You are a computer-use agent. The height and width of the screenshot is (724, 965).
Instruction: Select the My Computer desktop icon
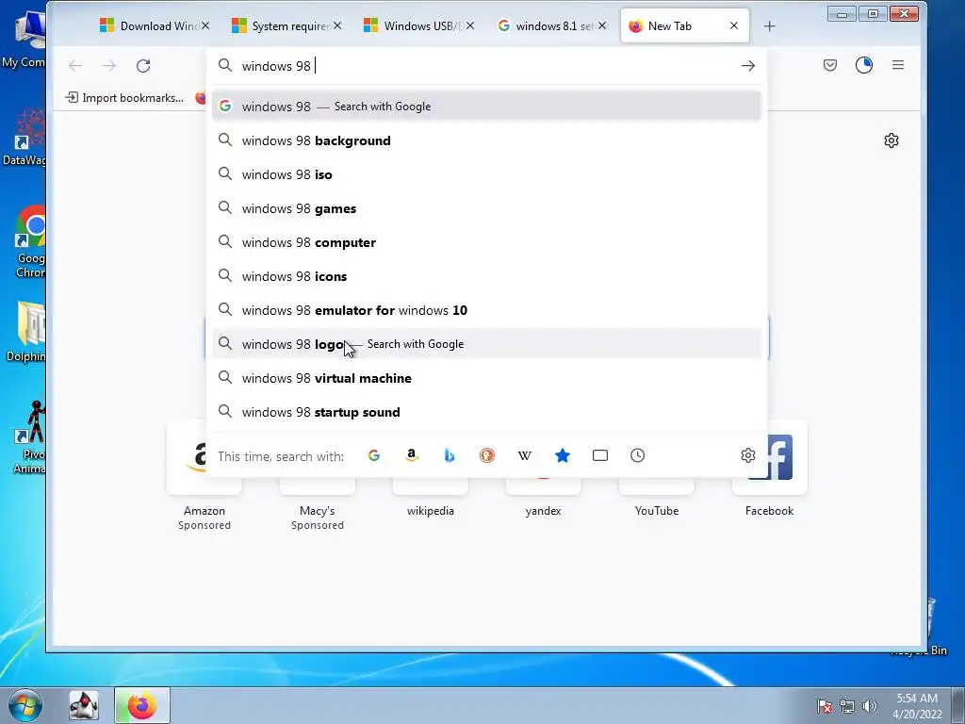[x=25, y=38]
